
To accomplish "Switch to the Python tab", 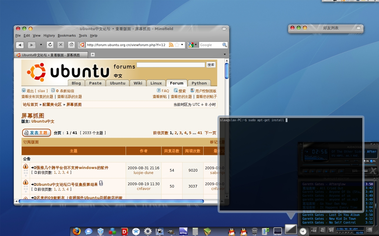I will click(199, 83).
